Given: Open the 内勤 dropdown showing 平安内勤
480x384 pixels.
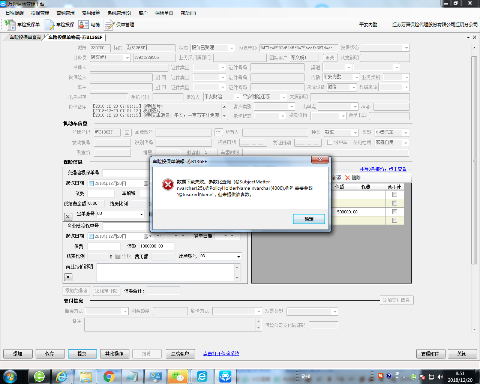Looking at the screenshot, I should tap(356, 77).
